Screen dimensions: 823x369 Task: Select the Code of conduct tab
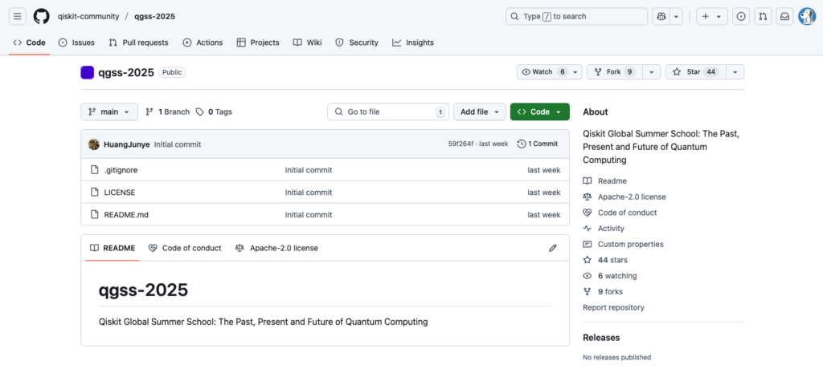tap(185, 248)
